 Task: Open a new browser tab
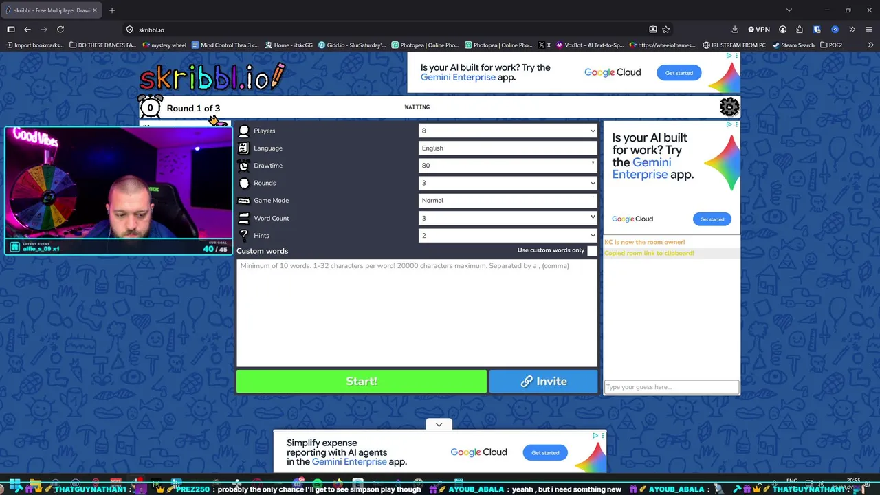112,10
